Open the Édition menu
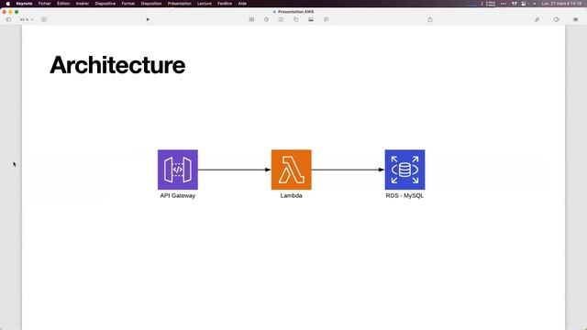This screenshot has width=587, height=330. (x=63, y=4)
